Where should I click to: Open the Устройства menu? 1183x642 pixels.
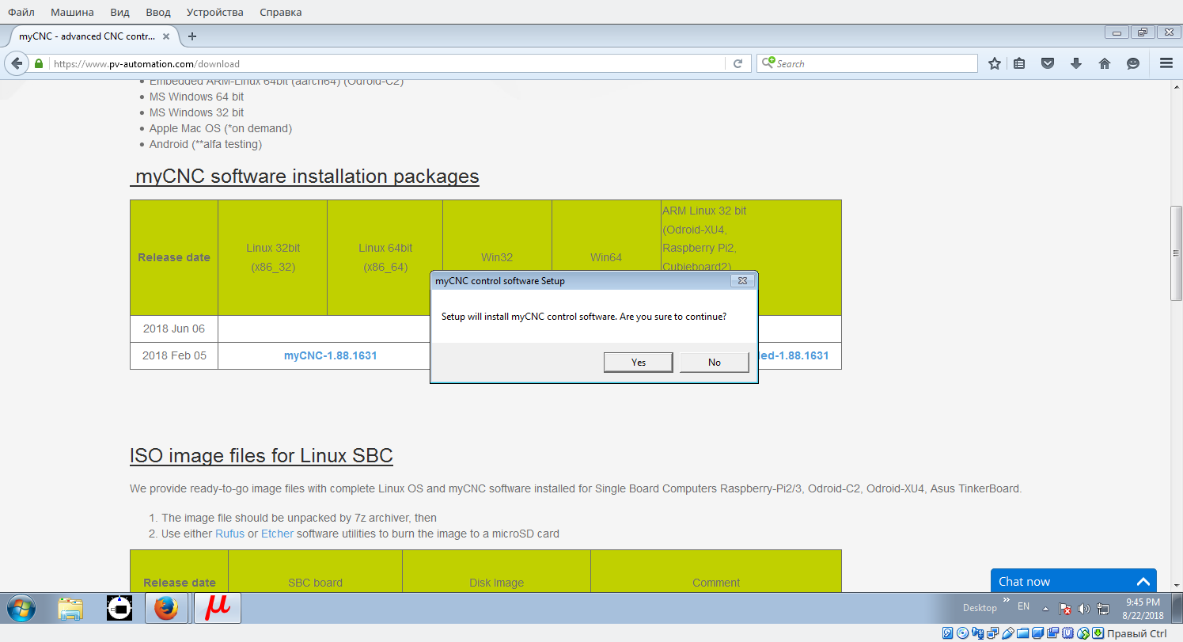point(214,12)
